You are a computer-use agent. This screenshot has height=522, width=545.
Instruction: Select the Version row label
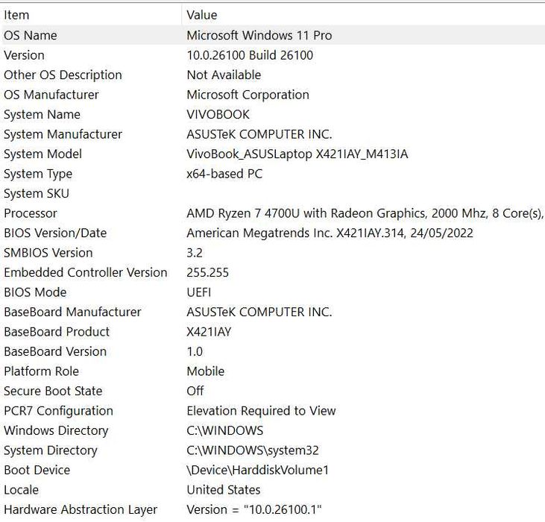24,55
